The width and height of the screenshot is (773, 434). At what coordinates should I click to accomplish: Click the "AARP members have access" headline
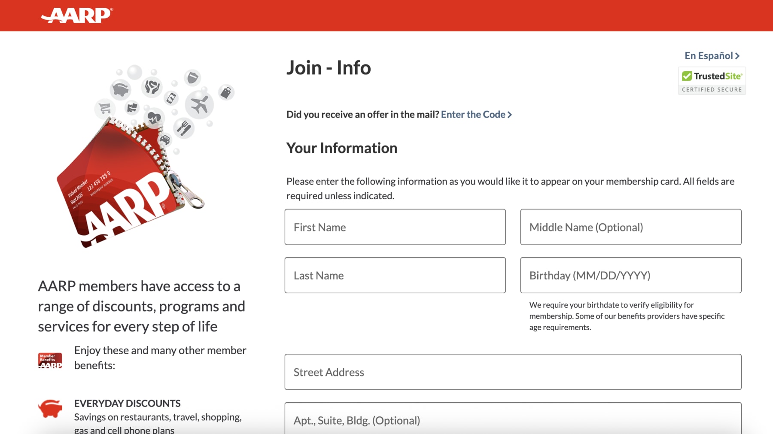click(x=142, y=306)
